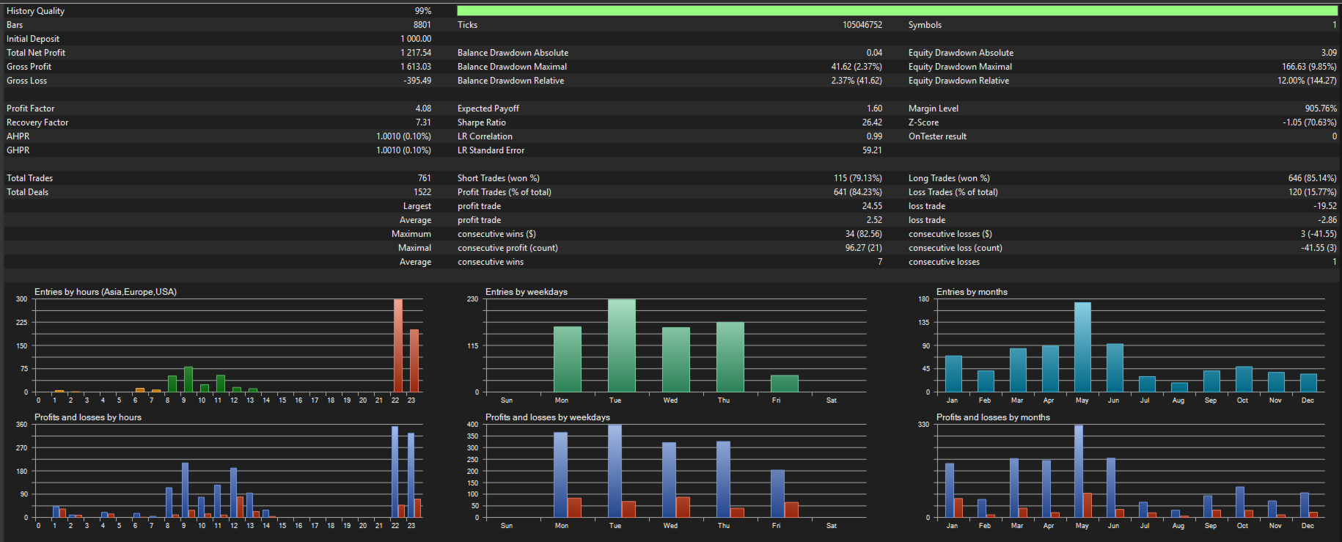The height and width of the screenshot is (542, 1342).
Task: Select the Loss Trades value 120 (15.77%)
Action: click(x=1312, y=192)
